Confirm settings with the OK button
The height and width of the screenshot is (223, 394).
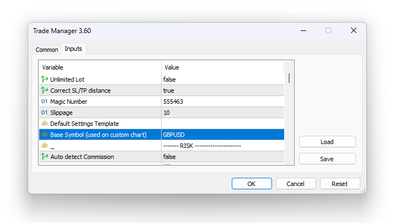[251, 184]
